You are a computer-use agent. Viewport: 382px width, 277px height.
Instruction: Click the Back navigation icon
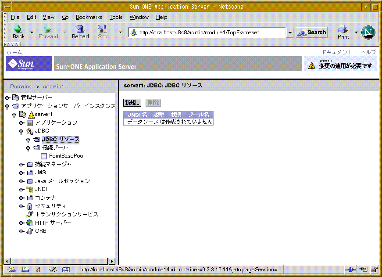point(18,29)
